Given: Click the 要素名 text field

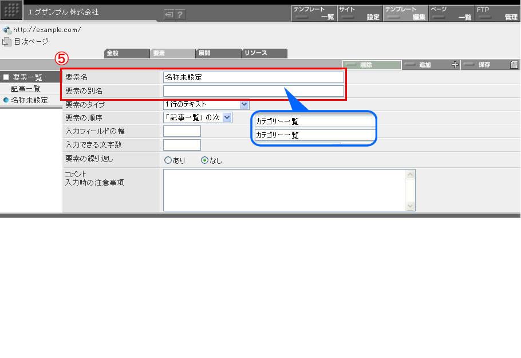Looking at the screenshot, I should tap(254, 77).
